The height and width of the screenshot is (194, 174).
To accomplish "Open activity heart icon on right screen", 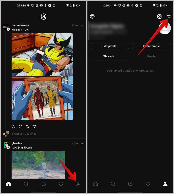I will [148, 184].
